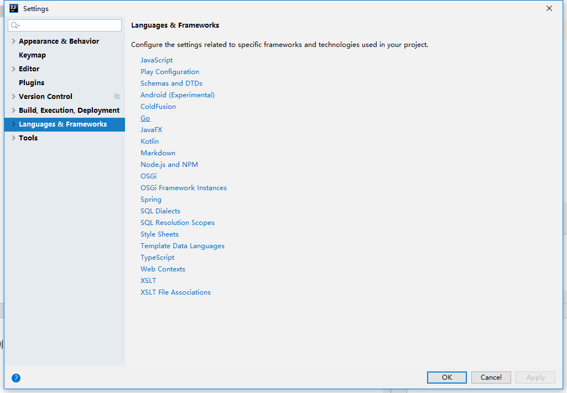Open the Web Contexts link
567x393 pixels.
pos(163,269)
